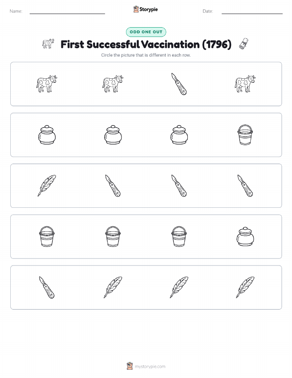This screenshot has width=292, height=378.
Task: Select the lidded jar in row four
Action: [245, 237]
